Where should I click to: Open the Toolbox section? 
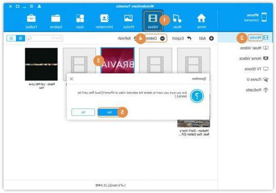31,21
